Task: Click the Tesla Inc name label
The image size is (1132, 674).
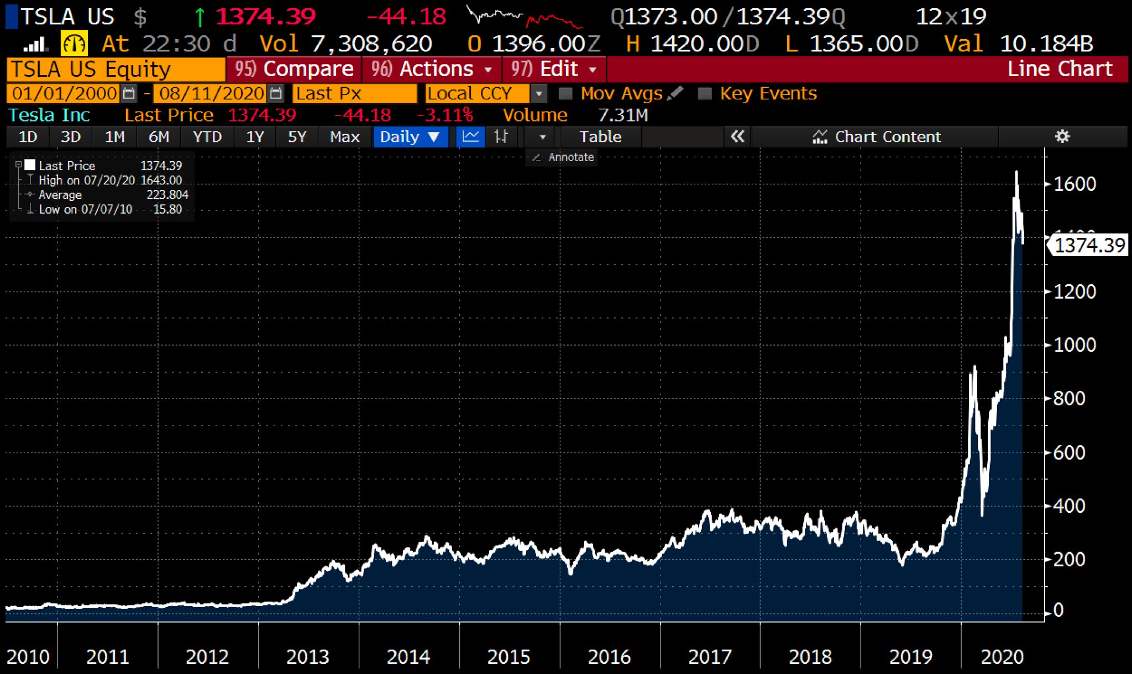Action: [x=49, y=115]
